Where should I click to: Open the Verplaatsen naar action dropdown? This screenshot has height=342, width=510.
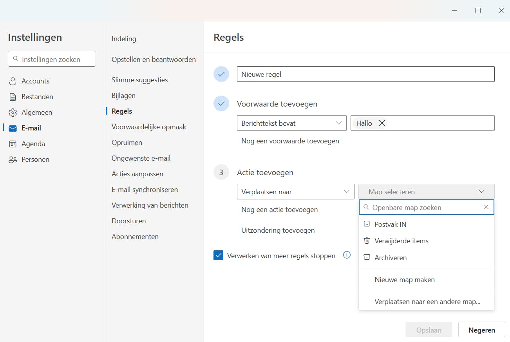pos(295,192)
